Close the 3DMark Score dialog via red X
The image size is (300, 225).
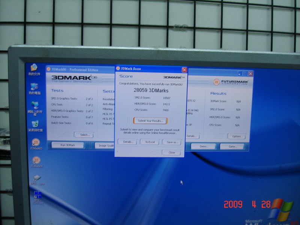pos(184,70)
